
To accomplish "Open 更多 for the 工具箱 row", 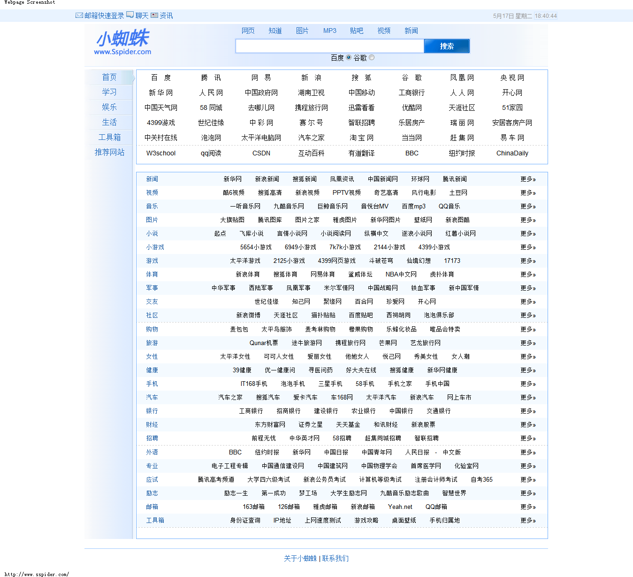I will pos(528,521).
